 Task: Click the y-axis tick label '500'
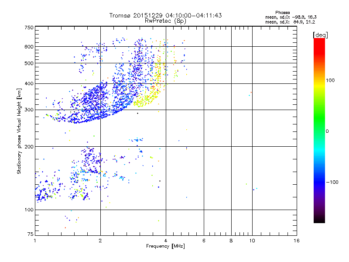click(x=29, y=63)
